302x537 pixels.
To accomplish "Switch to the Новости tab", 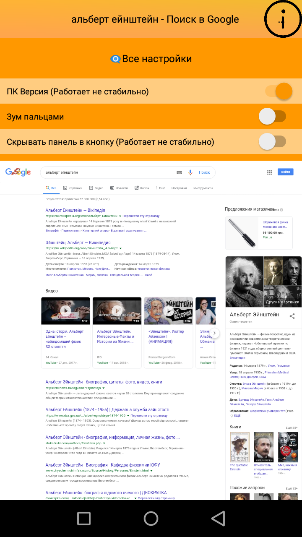I will (119, 188).
